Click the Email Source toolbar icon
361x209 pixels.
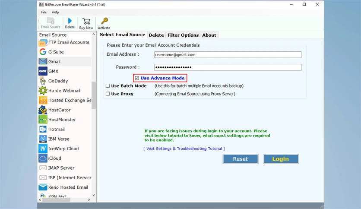51,21
